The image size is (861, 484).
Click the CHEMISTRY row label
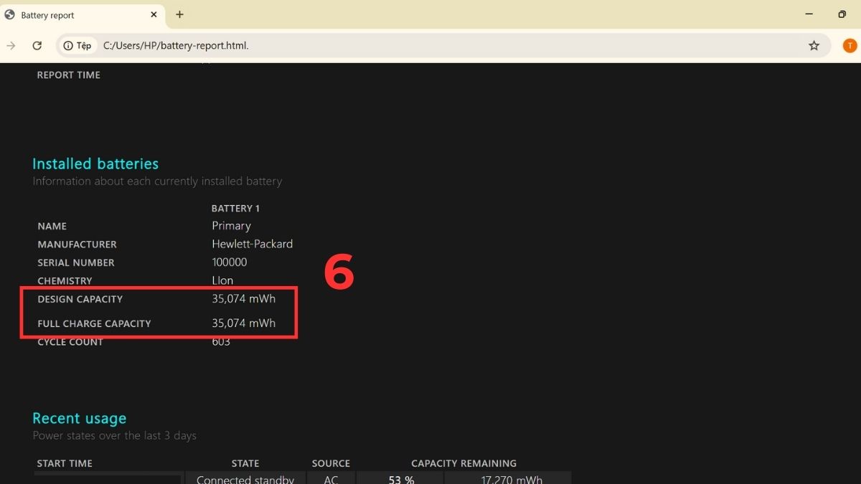tap(65, 280)
